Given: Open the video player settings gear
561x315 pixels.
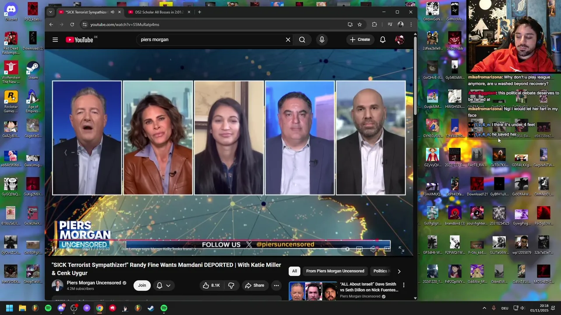Looking at the screenshot, I should (373, 249).
